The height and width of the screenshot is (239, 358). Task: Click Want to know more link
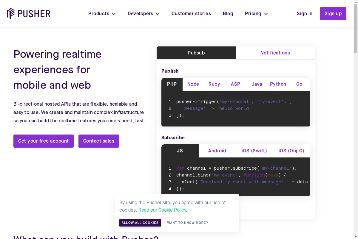click(188, 223)
